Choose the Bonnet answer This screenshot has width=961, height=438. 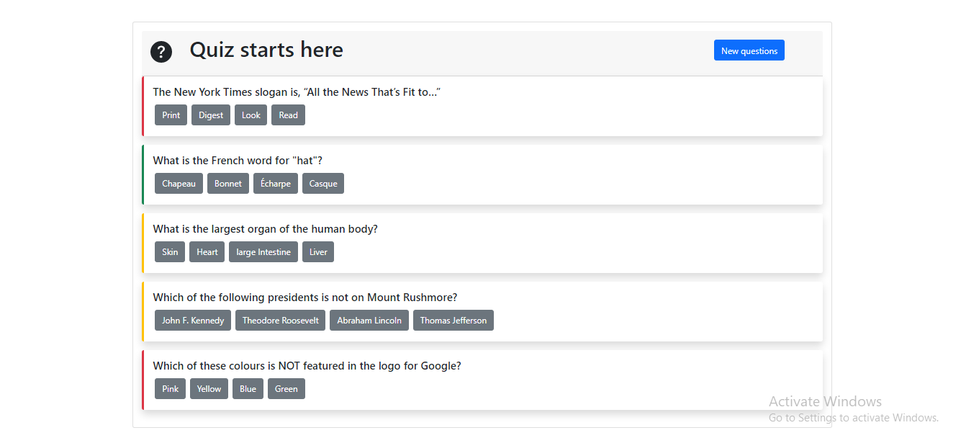(228, 184)
